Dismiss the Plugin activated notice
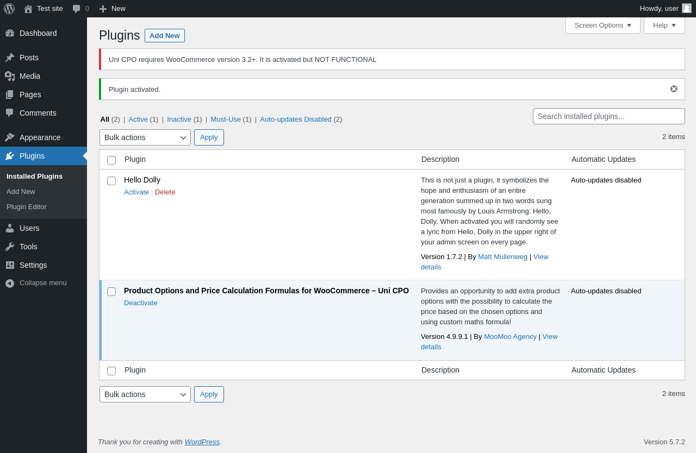The width and height of the screenshot is (696, 453). tap(674, 89)
